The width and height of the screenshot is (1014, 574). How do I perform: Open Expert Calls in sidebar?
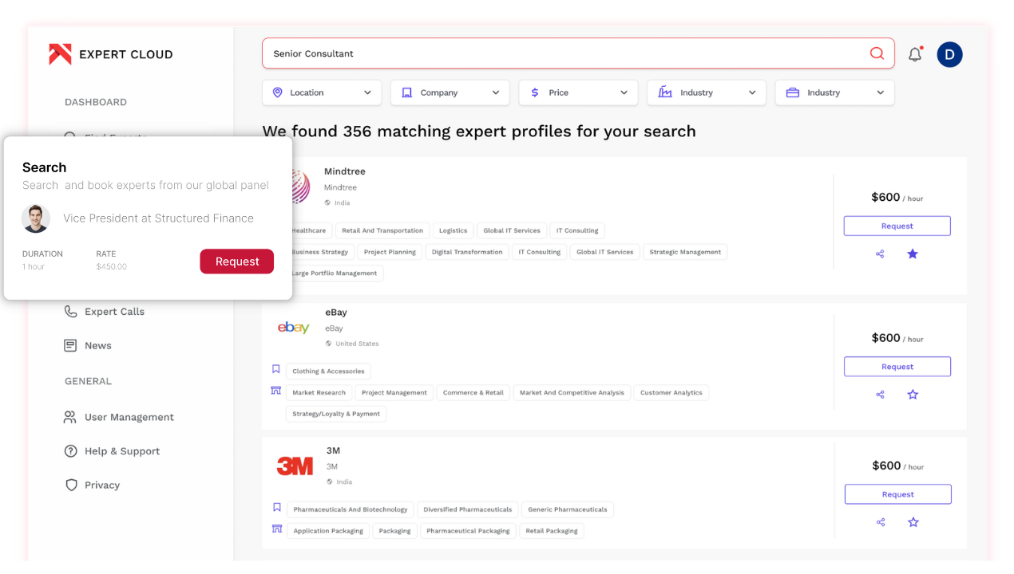click(x=114, y=312)
